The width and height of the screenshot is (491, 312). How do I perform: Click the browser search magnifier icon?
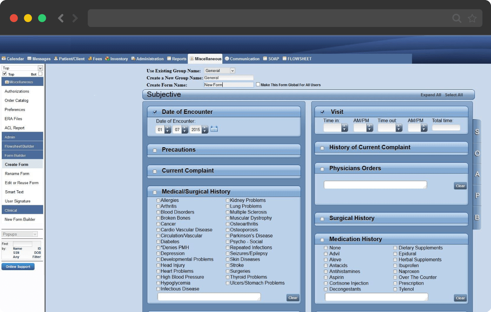[457, 18]
